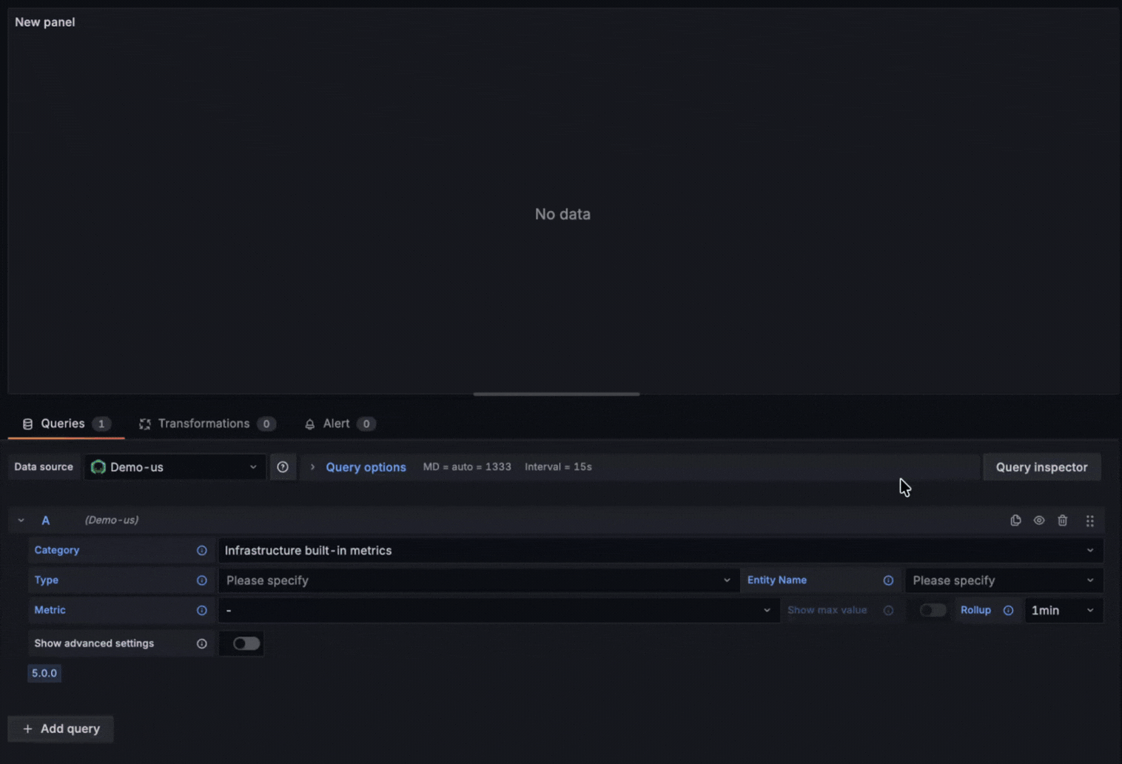Toggle Show advanced settings switch
Viewport: 1122px width, 764px height.
[246, 643]
